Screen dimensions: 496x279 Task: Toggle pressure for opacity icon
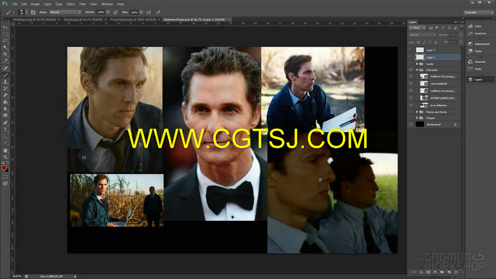coord(115,12)
